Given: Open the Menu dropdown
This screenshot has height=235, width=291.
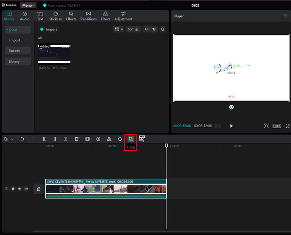Looking at the screenshot, I should [28, 5].
